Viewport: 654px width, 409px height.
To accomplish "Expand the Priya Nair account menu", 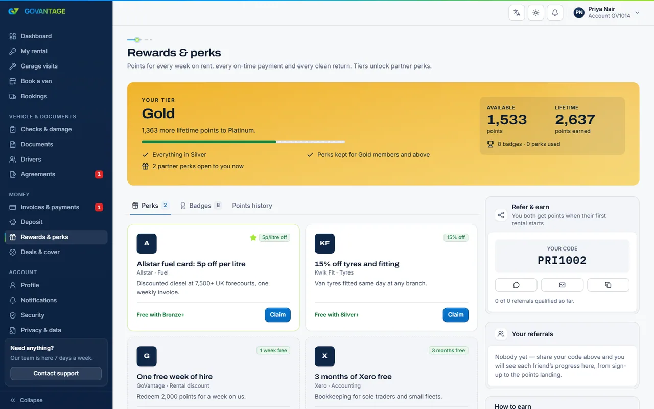I will pyautogui.click(x=607, y=13).
